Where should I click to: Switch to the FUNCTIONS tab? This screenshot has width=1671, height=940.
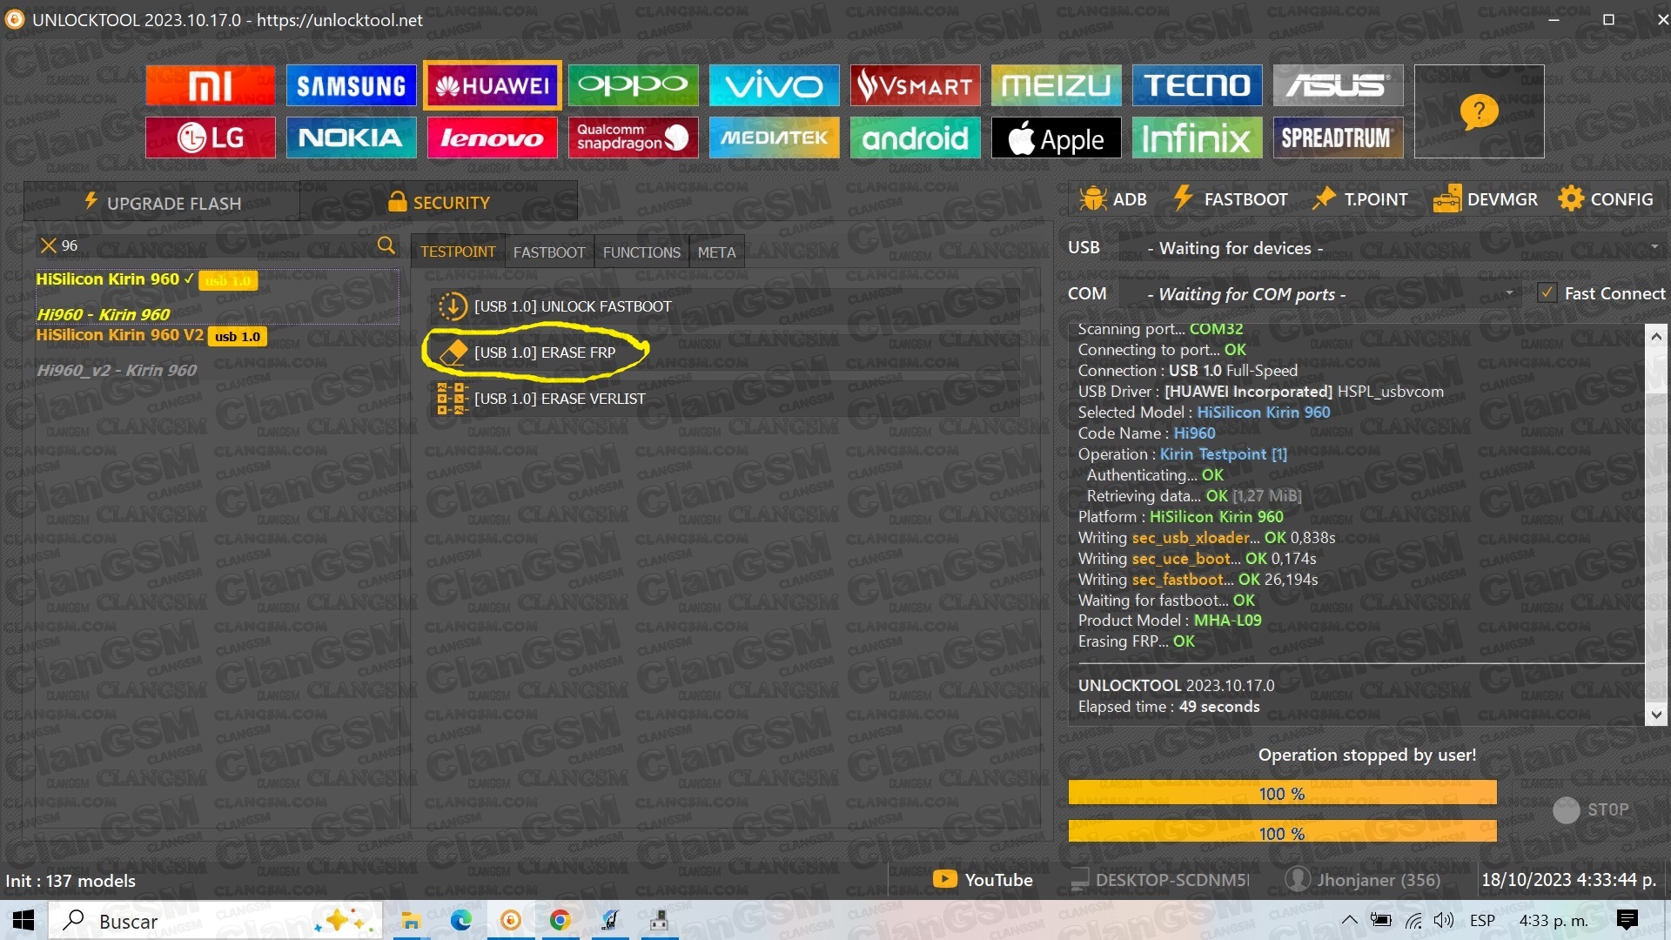point(641,252)
